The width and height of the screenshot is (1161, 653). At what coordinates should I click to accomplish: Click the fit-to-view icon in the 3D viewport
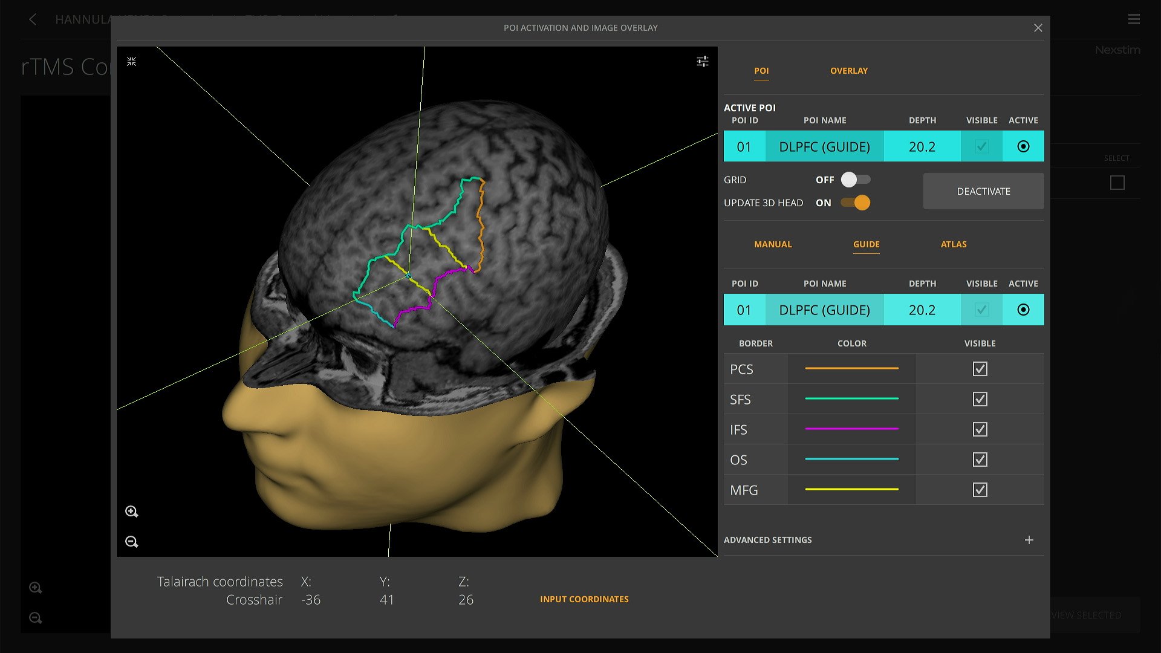point(131,61)
